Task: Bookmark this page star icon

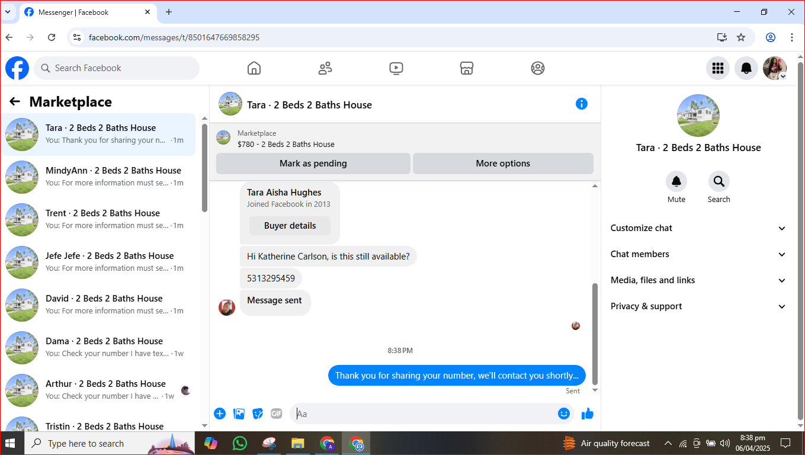Action: [x=741, y=37]
